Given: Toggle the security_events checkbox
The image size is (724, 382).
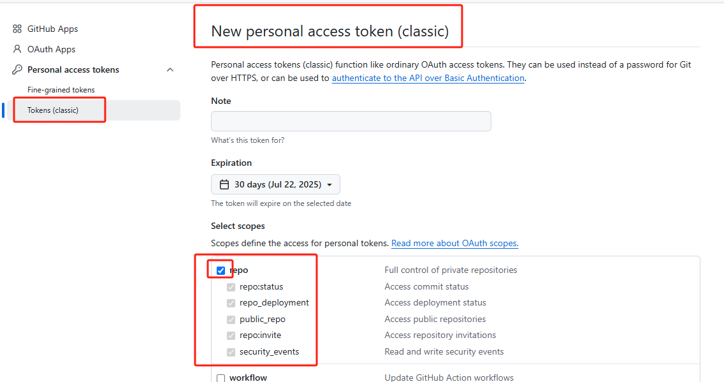Looking at the screenshot, I should click(x=231, y=352).
